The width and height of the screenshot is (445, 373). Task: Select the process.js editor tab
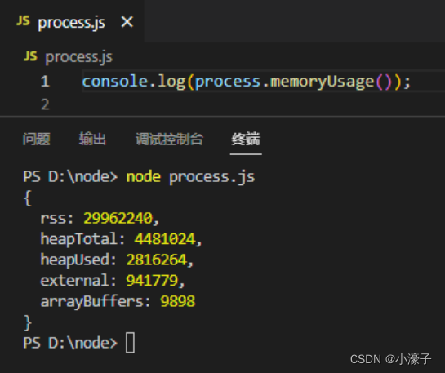pyautogui.click(x=72, y=21)
